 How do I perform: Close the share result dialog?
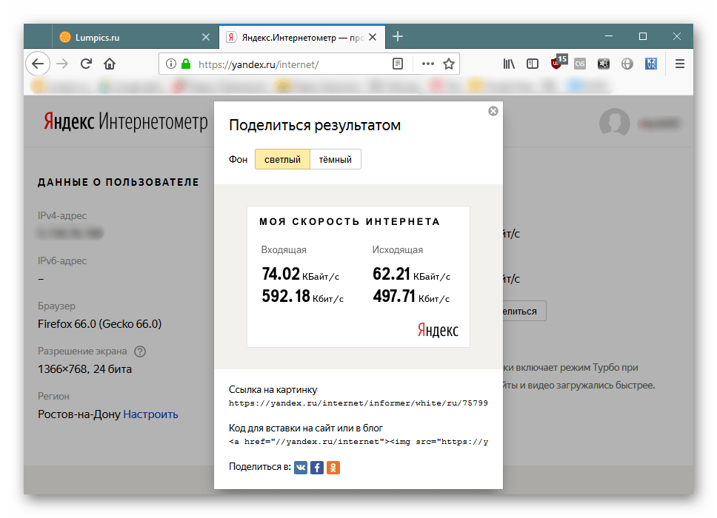(493, 111)
